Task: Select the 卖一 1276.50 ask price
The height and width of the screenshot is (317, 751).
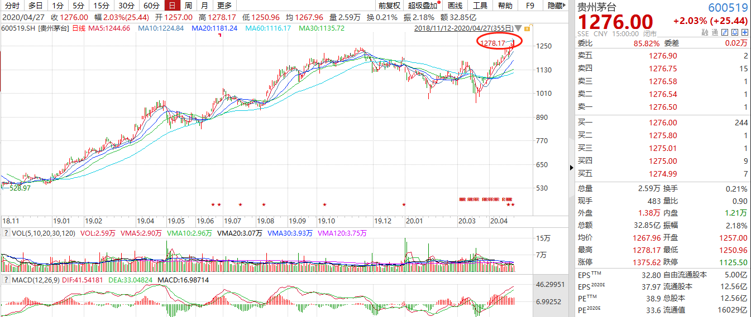Action: [662, 107]
